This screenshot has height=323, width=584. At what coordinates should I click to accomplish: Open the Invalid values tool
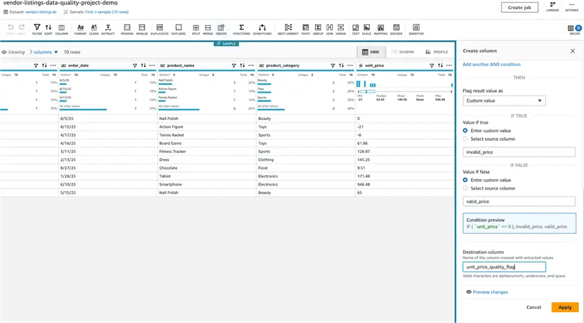point(142,29)
